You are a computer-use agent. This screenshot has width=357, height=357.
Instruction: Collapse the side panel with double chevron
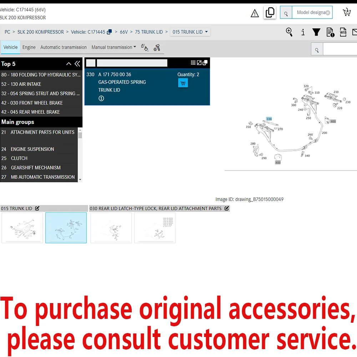coord(77,64)
